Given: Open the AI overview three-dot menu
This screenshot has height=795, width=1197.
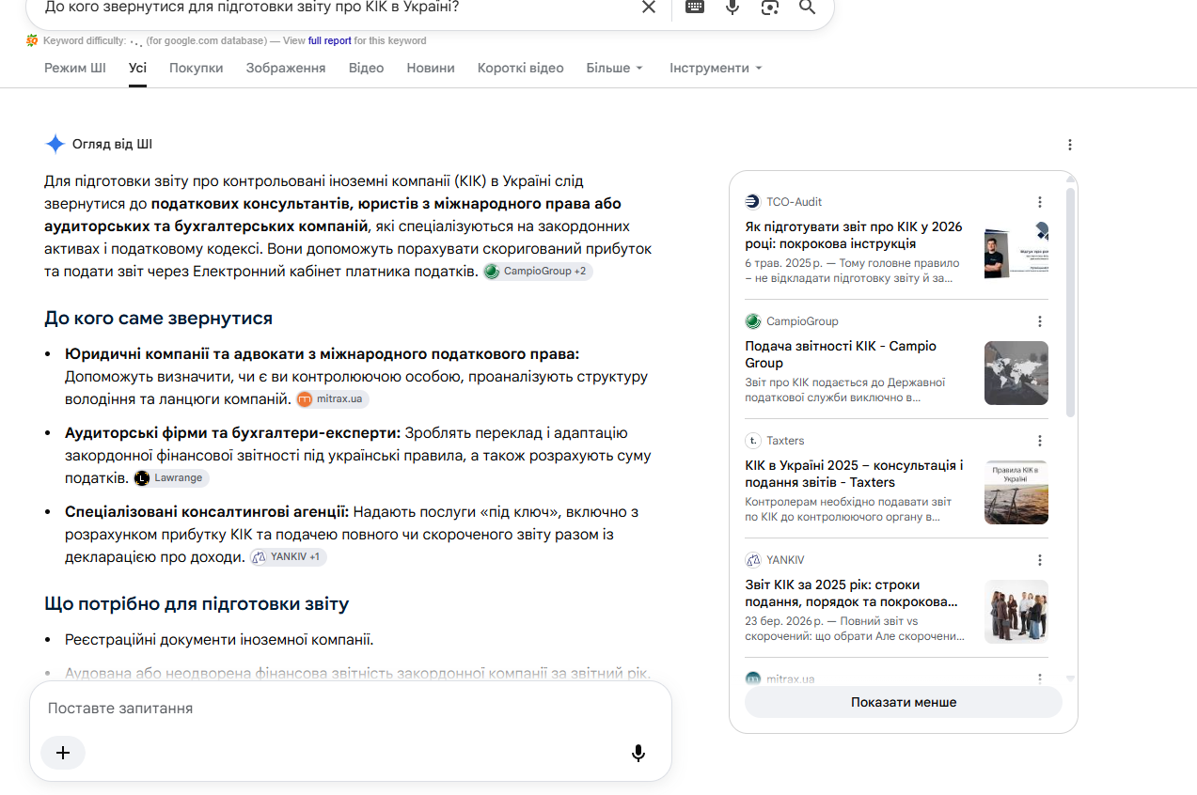Looking at the screenshot, I should (1070, 145).
